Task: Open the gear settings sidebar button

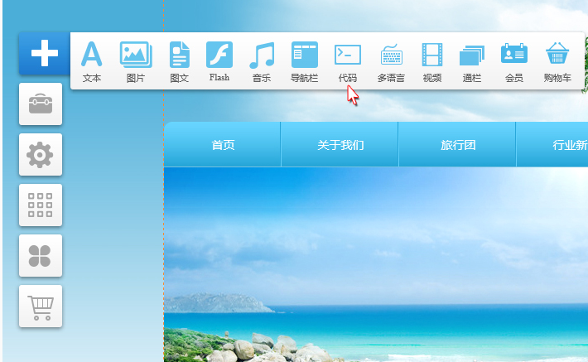Action: pyautogui.click(x=41, y=155)
